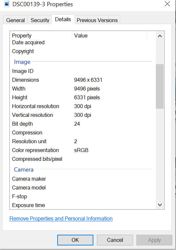Click the value 9496 x 6331
This screenshot has width=176, height=250.
coord(88,80)
